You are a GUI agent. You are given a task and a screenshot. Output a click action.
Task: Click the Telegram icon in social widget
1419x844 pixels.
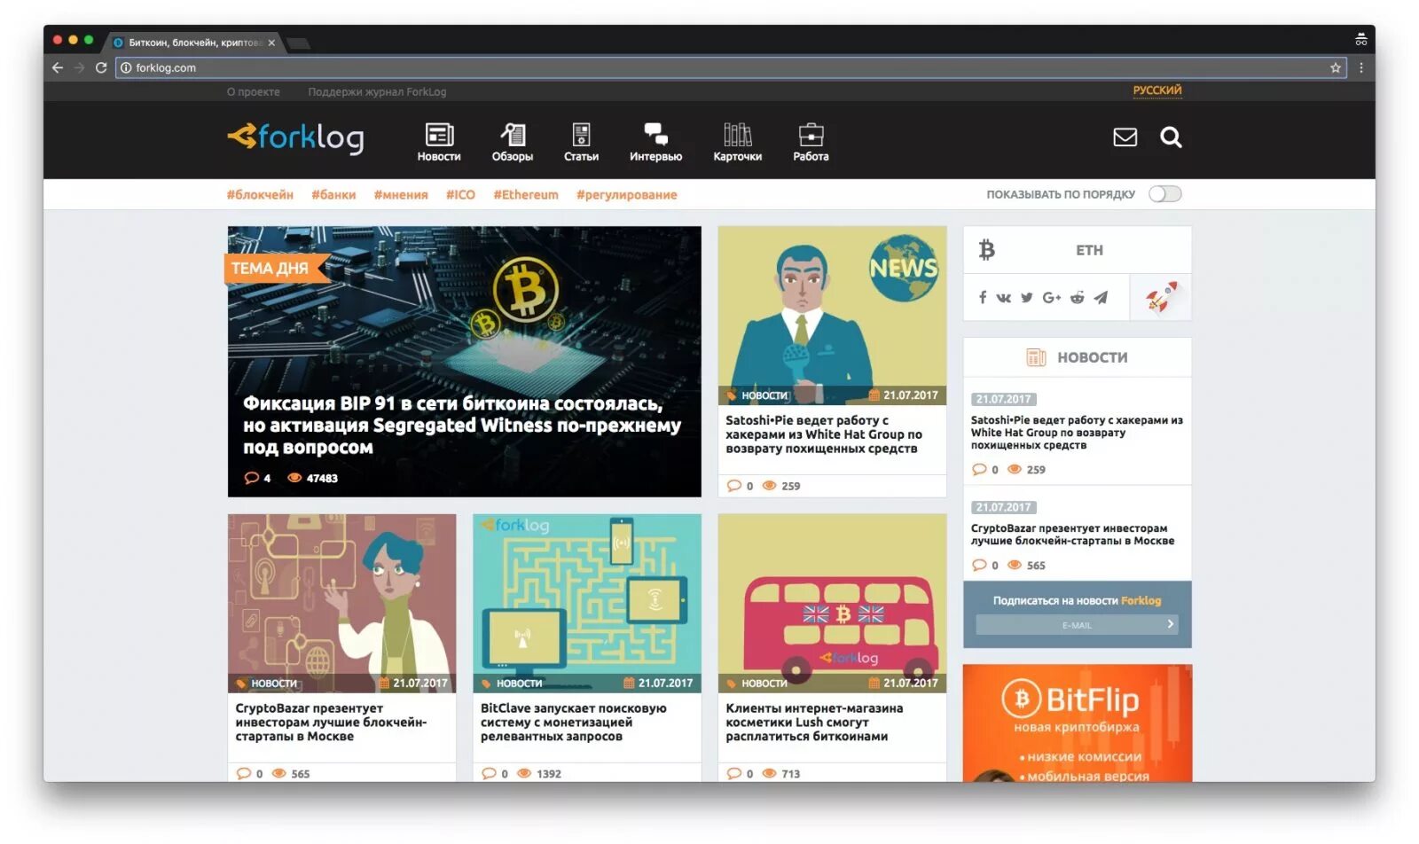pyautogui.click(x=1101, y=298)
